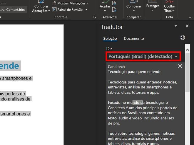Click the next change icon
The image size is (194, 145).
click(114, 9)
